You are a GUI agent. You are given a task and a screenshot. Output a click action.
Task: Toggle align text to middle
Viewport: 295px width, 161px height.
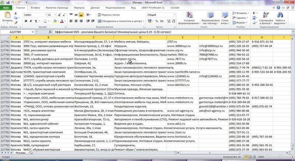pyautogui.click(x=76, y=15)
